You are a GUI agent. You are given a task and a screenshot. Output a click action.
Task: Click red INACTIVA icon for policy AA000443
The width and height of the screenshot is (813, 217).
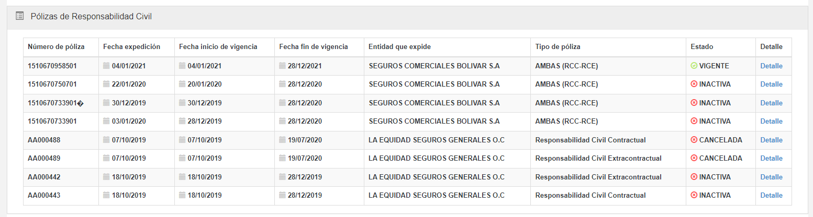coord(694,195)
